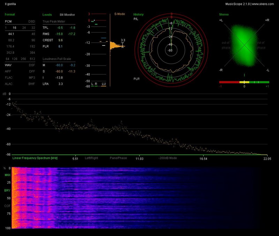Click the LRA value 3.3 in Levels

[x=60, y=84]
